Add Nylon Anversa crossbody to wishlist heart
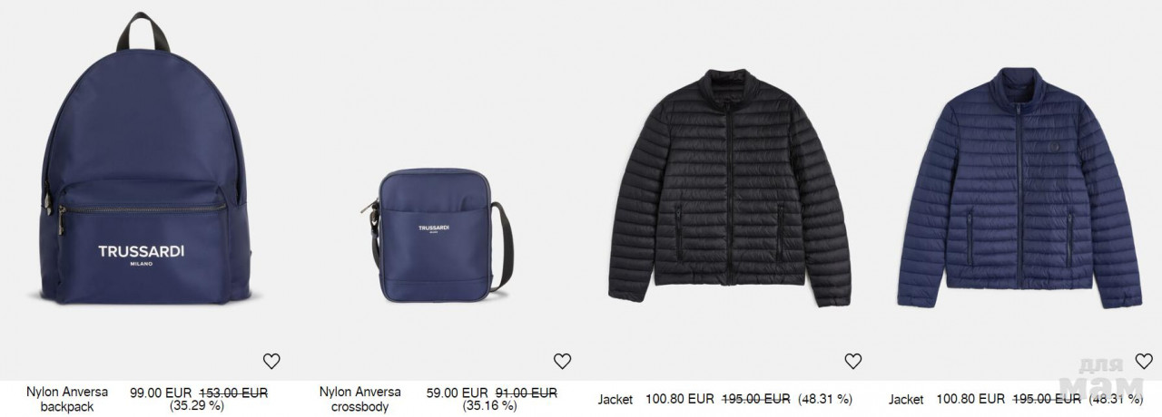Image resolution: width=1162 pixels, height=417 pixels. 562,361
